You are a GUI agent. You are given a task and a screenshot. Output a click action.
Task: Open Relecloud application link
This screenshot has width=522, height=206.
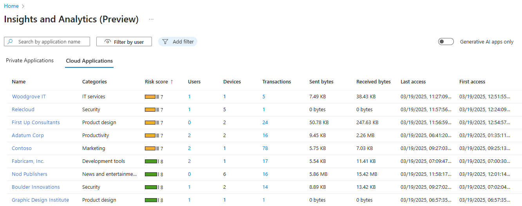[x=23, y=110]
